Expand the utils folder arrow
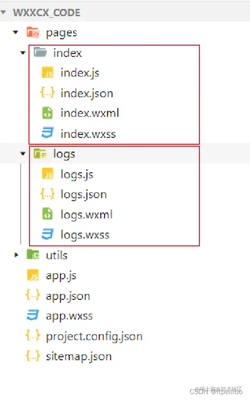The height and width of the screenshot is (400, 250). pos(16,255)
